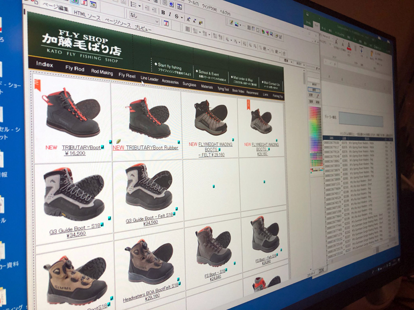Click the Headwaters BOA BootFelt S18 link

(151, 293)
